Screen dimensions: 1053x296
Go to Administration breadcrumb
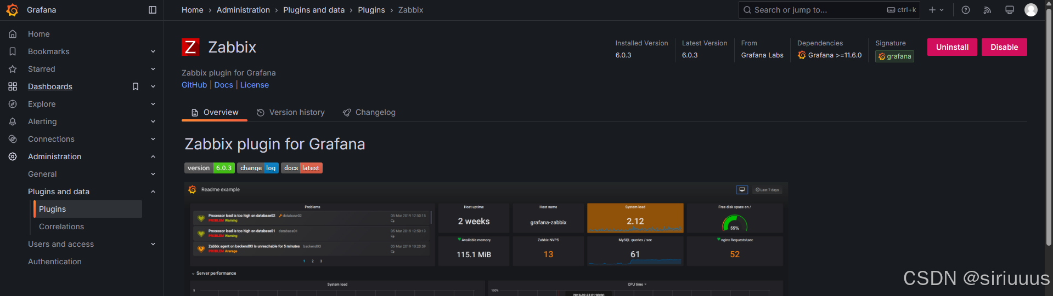(243, 10)
